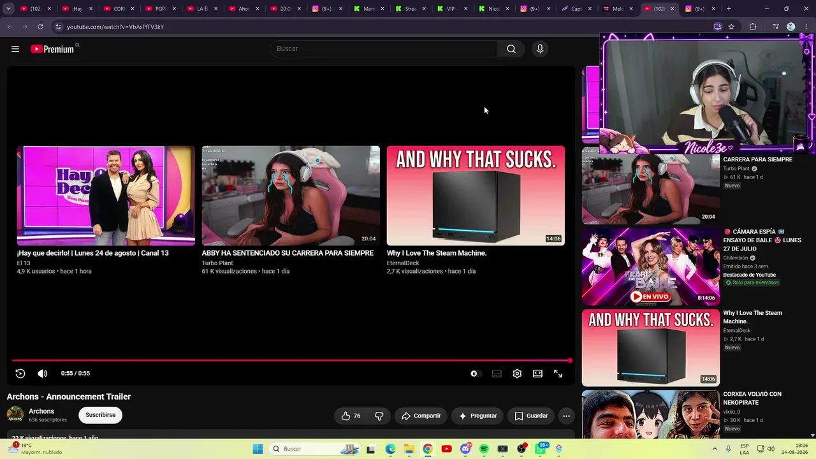
Task: Open 'CÁMARA ESPÍA' sidebar live video title
Action: [x=762, y=240]
